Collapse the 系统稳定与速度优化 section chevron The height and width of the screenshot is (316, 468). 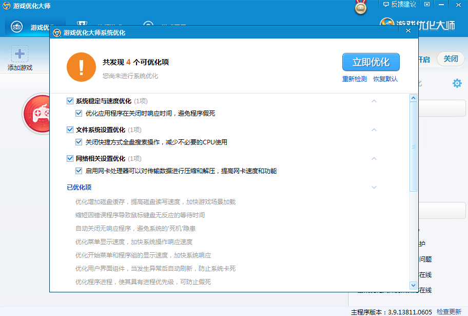[374, 101]
